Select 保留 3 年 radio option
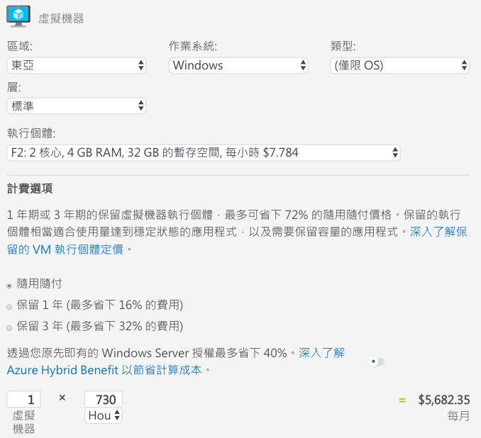This screenshot has width=481, height=438. pyautogui.click(x=9, y=328)
